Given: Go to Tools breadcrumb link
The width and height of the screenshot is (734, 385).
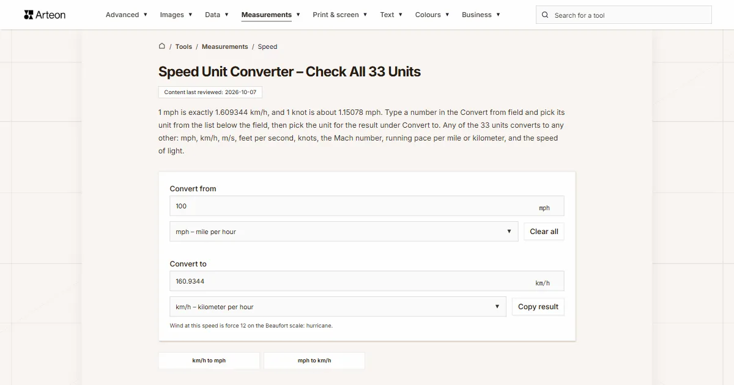Looking at the screenshot, I should pos(183,46).
